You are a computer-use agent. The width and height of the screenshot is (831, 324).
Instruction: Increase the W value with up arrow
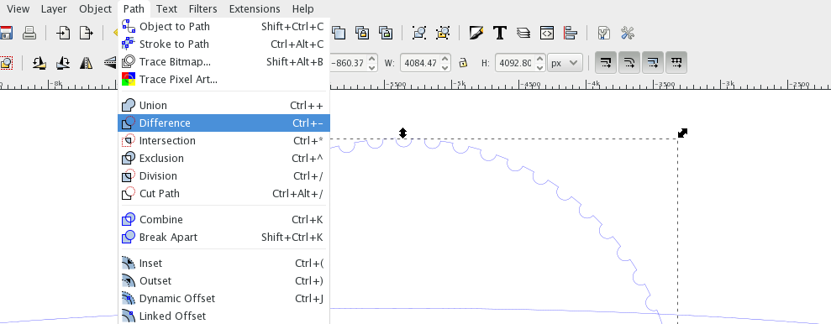point(445,59)
